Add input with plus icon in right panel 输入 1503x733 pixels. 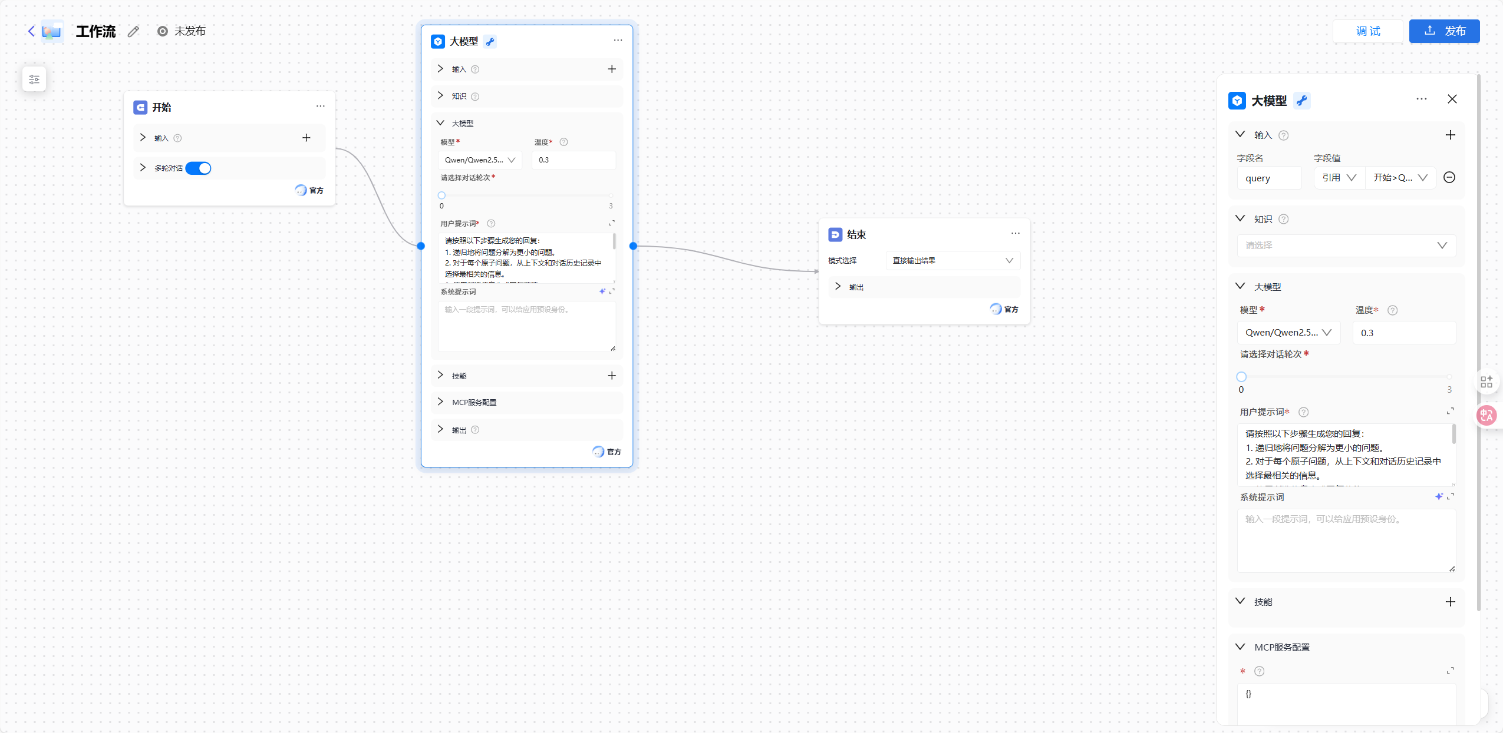point(1450,135)
